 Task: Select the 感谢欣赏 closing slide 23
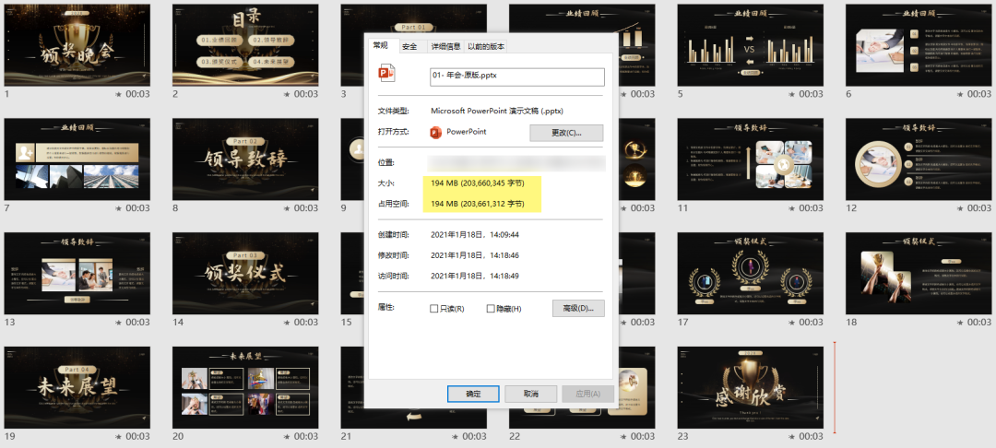[x=750, y=388]
